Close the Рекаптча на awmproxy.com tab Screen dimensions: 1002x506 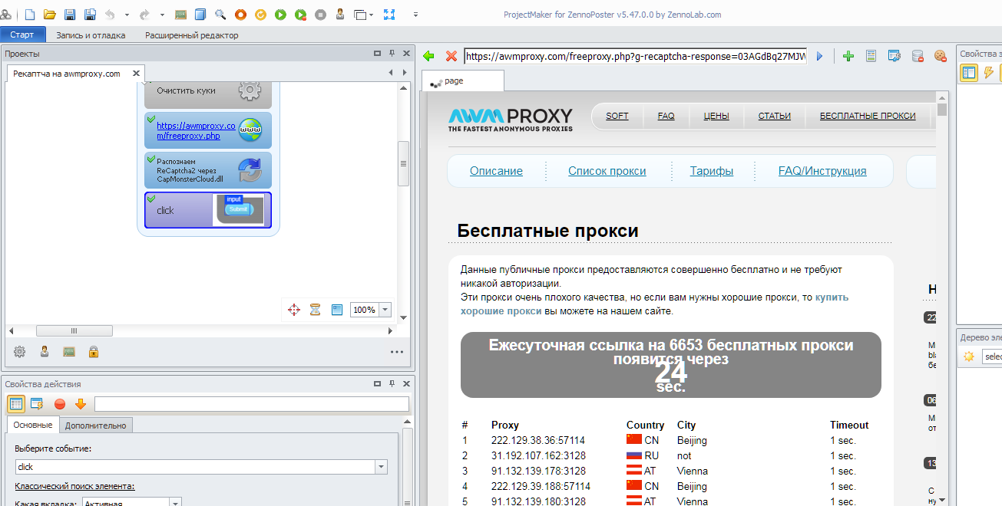pyautogui.click(x=137, y=74)
